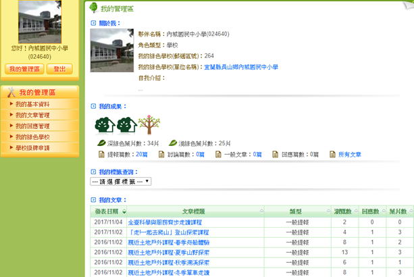414x277 pixels.
Task: Click the first dark green tree-house badge
Action: click(x=104, y=125)
